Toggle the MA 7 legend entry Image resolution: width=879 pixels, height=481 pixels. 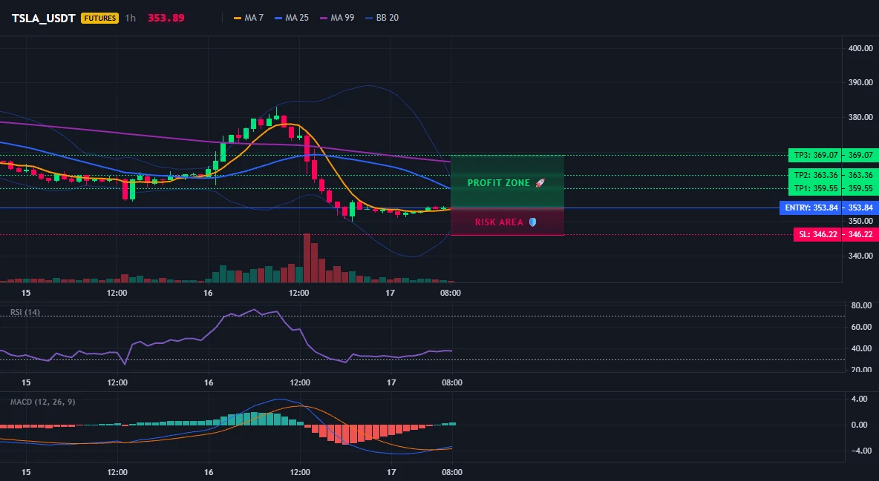pos(249,18)
